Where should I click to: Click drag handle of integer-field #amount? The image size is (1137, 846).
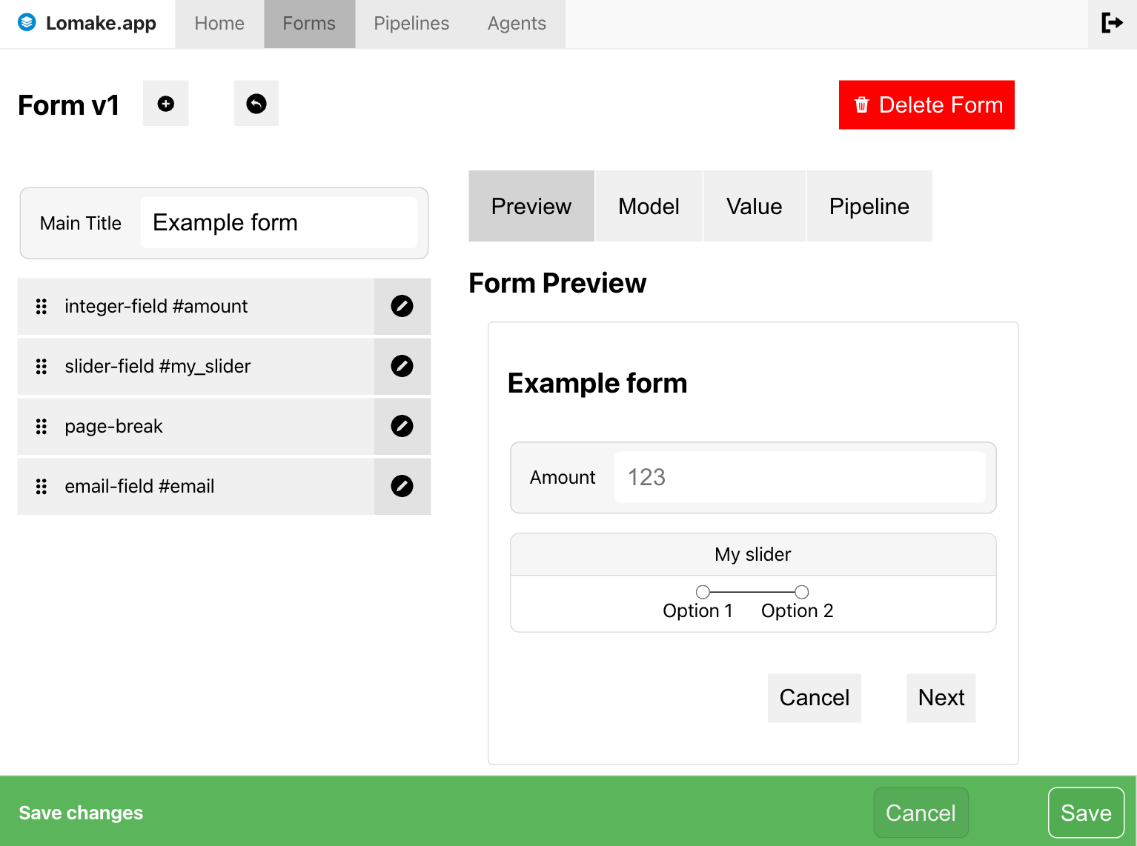point(42,307)
